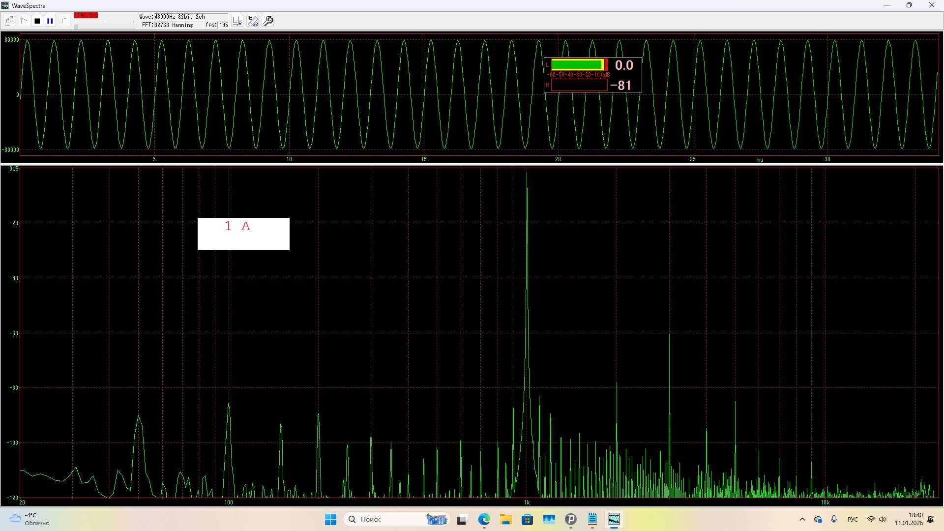944x531 pixels.
Task: Open Microsoft Edge from the taskbar
Action: [484, 519]
